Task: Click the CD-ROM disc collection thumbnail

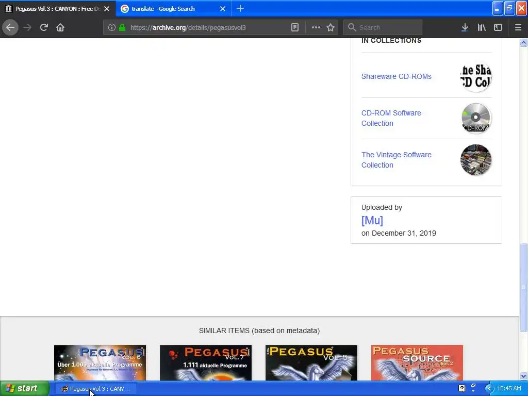Action: 475,118
